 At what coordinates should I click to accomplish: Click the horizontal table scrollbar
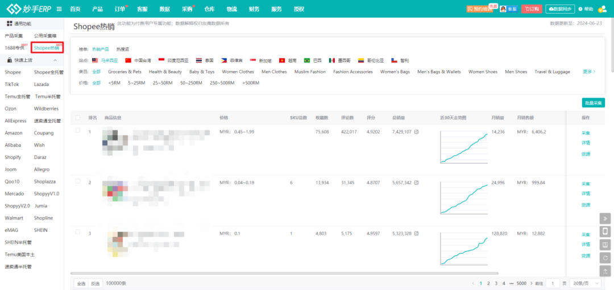click(284, 273)
